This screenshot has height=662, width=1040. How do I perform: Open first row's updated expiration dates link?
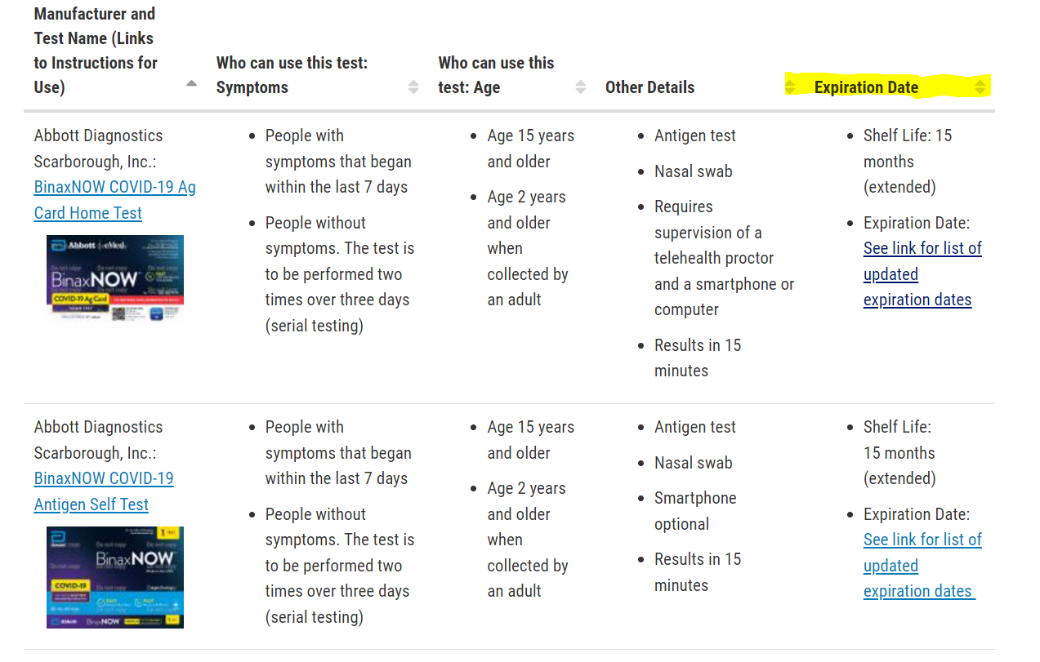(922, 274)
